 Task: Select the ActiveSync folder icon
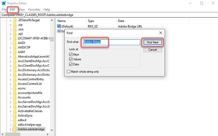(x=15, y=115)
